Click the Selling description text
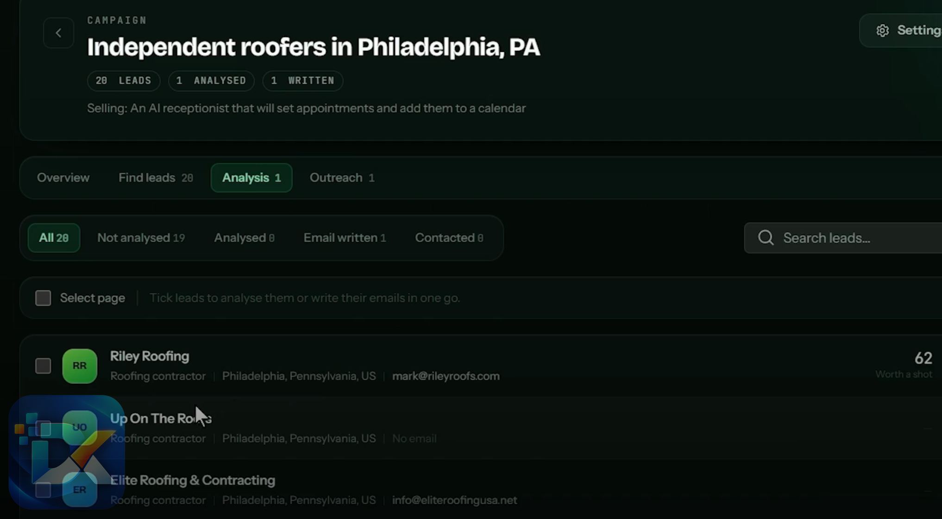Viewport: 942px width, 519px height. tap(306, 108)
